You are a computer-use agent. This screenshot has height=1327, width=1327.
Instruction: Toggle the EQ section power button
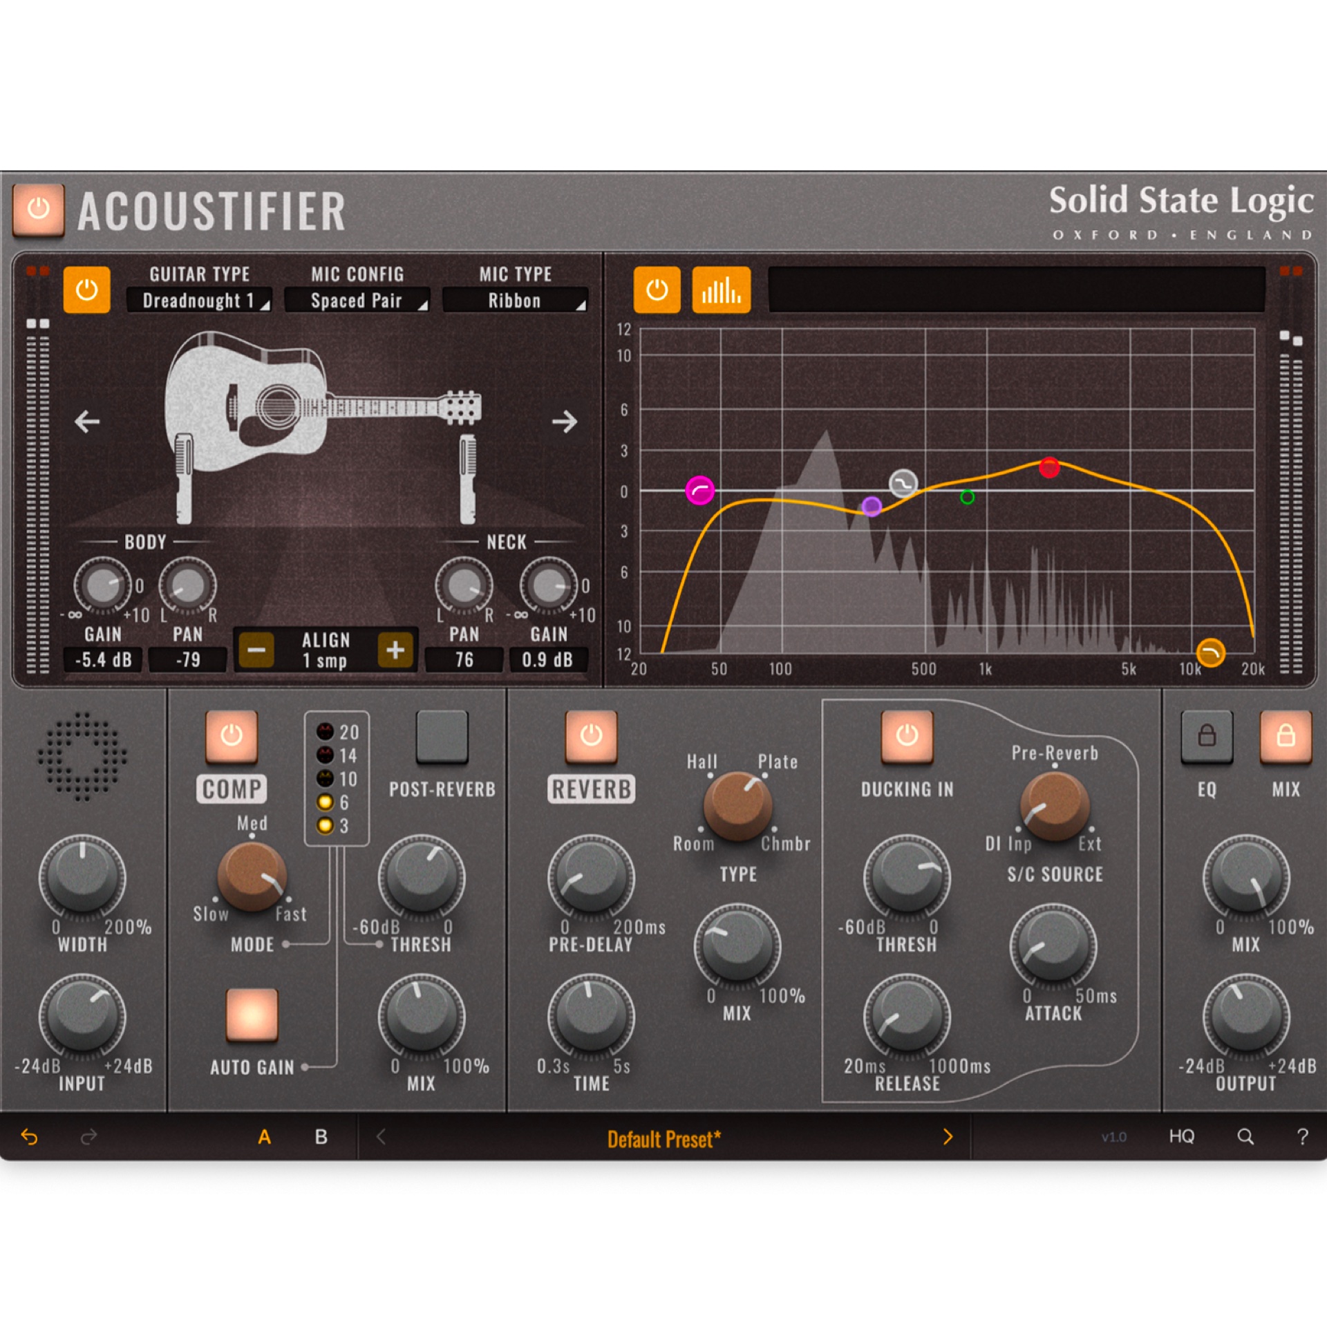pyautogui.click(x=657, y=290)
